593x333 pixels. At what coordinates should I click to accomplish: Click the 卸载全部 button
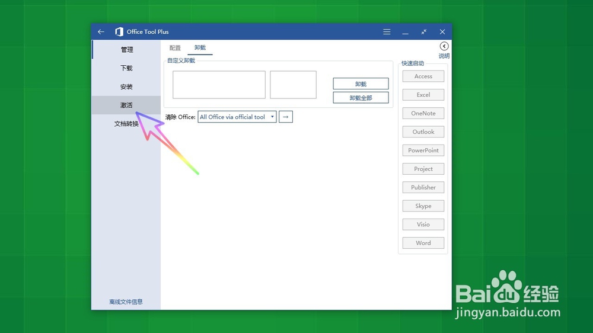(361, 98)
